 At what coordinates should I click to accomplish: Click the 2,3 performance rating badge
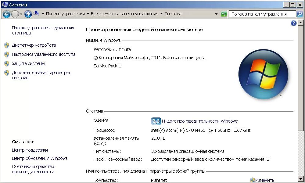(156, 121)
